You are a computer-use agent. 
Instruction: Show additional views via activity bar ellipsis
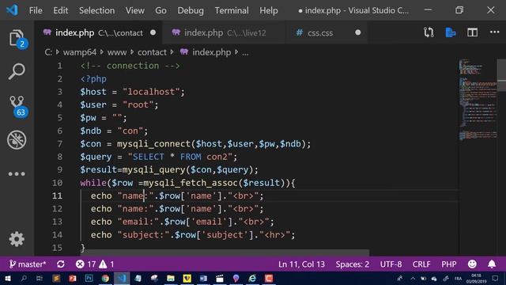(x=17, y=174)
